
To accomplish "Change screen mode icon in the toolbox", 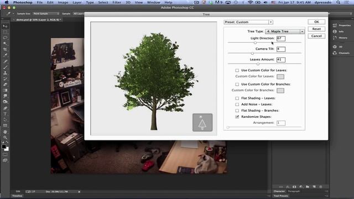I will tap(5, 160).
